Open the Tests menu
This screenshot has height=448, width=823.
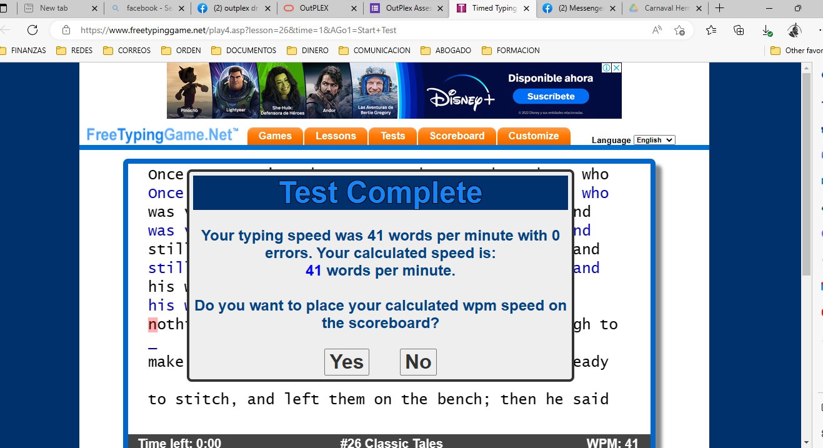pos(392,136)
